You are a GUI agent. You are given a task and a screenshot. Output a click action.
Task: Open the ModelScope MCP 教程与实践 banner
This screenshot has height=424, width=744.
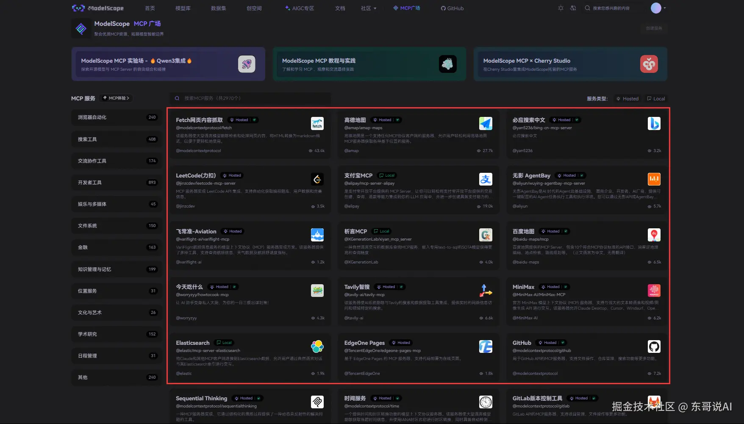(369, 64)
